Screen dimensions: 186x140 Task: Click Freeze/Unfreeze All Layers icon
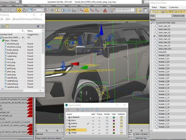tap(97, 110)
